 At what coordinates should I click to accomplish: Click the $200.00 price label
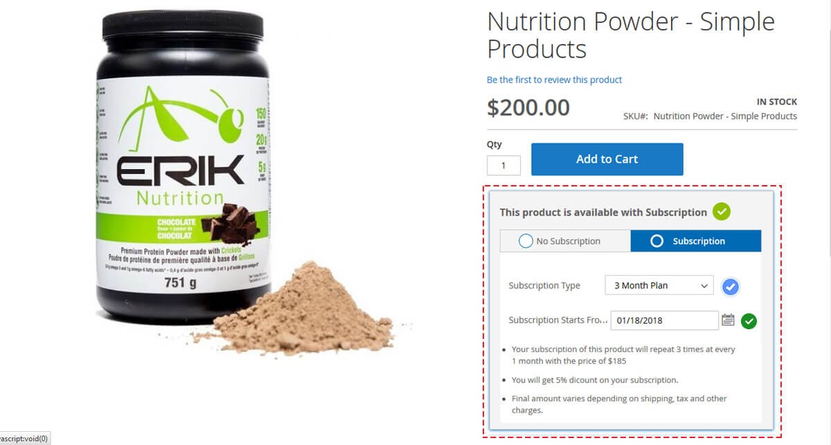click(528, 107)
